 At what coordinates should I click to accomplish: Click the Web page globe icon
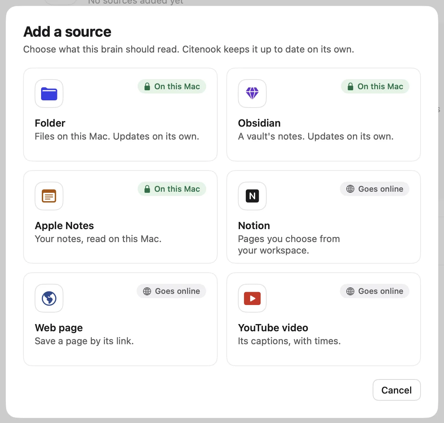[49, 298]
